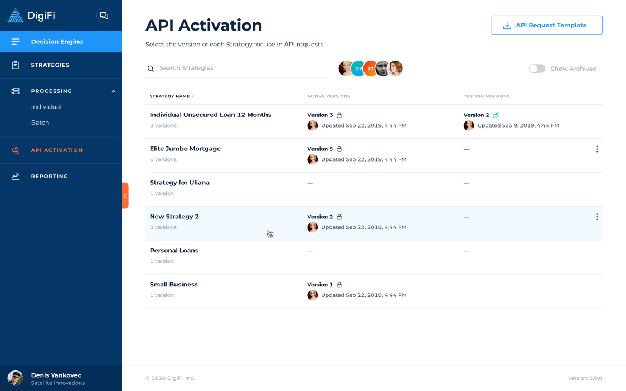The image size is (626, 391).
Task: Open Individual processing
Action: point(46,107)
